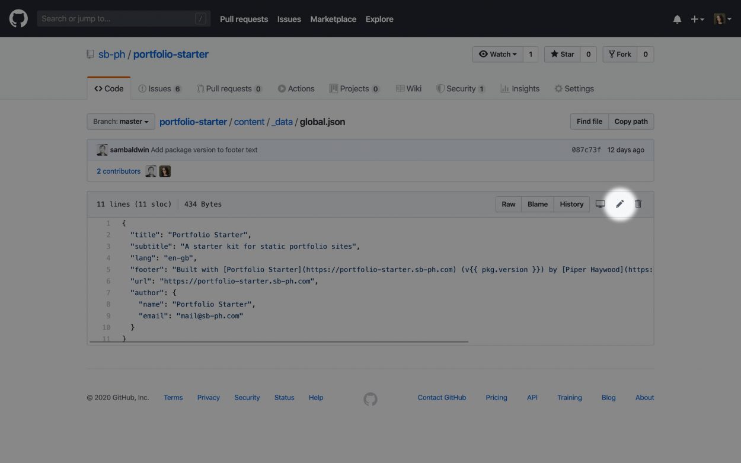Switch to the Code tab
The height and width of the screenshot is (463, 741).
pos(109,88)
